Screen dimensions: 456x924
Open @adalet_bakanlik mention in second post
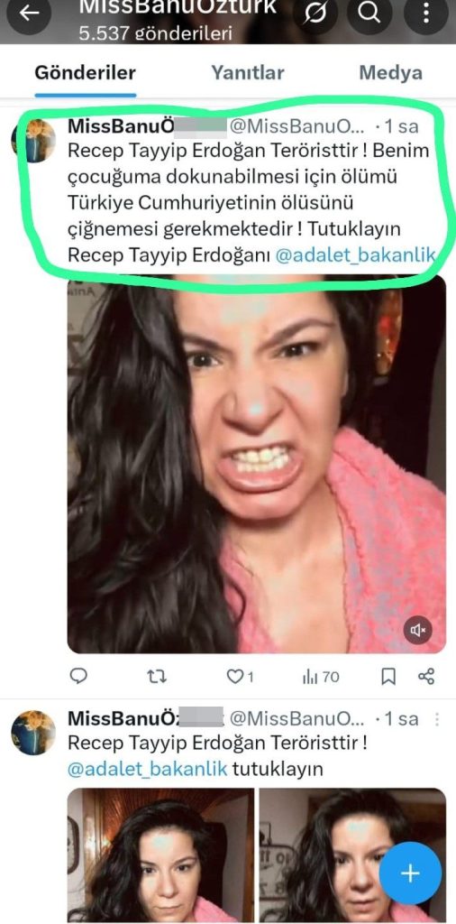click(x=147, y=769)
